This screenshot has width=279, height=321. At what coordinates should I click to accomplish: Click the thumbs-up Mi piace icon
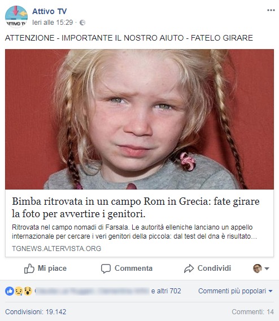[29, 269]
